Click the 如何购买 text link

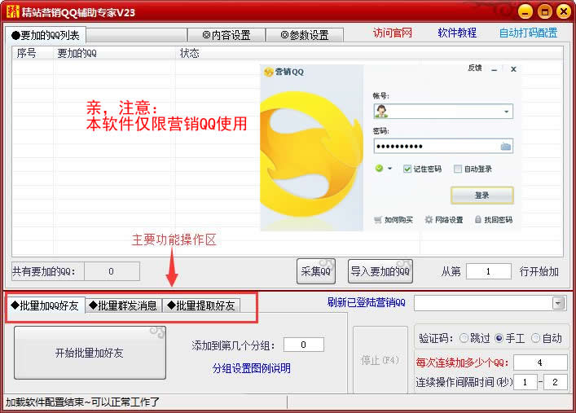[x=398, y=220]
